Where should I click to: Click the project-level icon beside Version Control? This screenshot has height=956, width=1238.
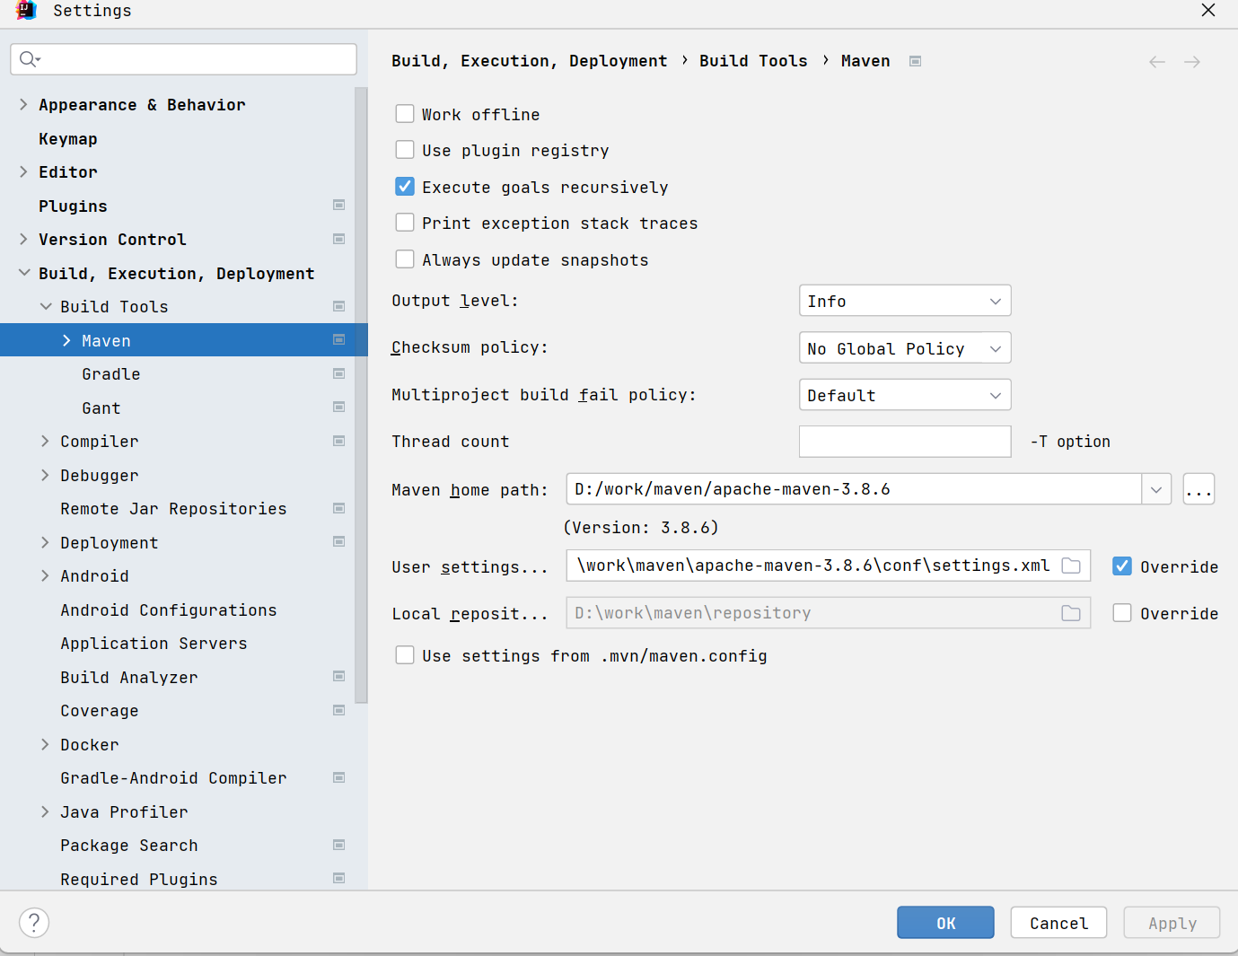point(338,239)
